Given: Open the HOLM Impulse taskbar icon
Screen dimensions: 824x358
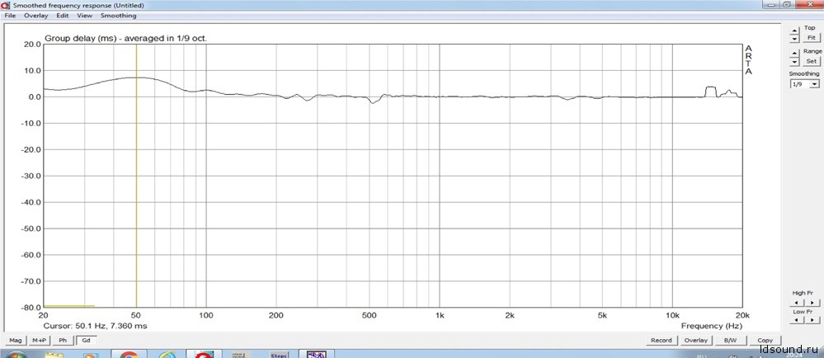Looking at the screenshot, I should click(241, 355).
